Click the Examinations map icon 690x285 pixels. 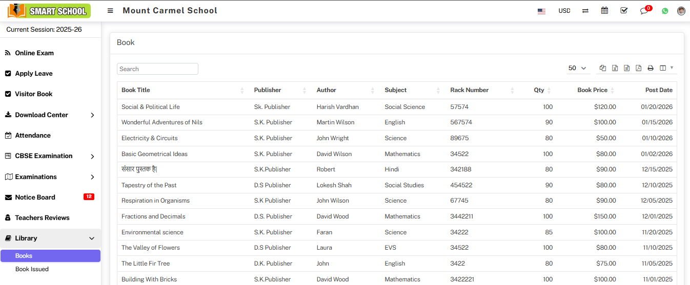click(x=8, y=177)
